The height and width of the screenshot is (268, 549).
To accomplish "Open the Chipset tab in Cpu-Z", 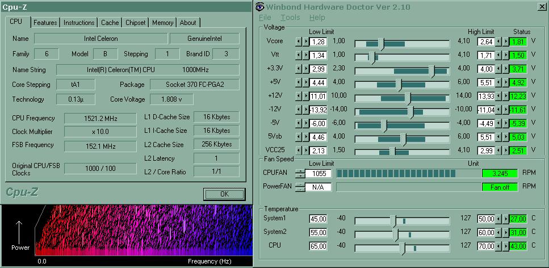I will pyautogui.click(x=136, y=22).
